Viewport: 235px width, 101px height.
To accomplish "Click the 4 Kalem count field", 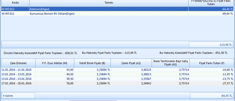I will point(18,96).
